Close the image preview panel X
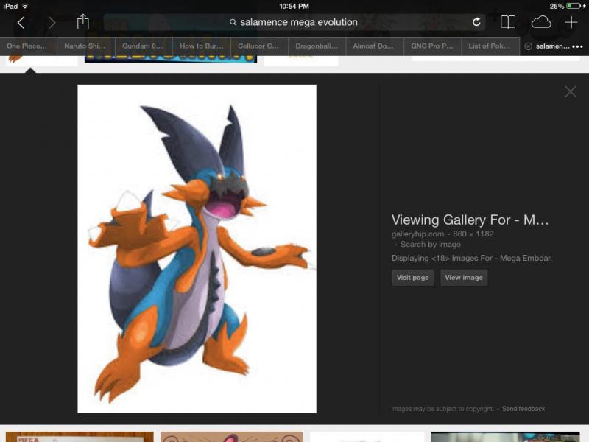Screen dimensions: 589x442 point(570,91)
